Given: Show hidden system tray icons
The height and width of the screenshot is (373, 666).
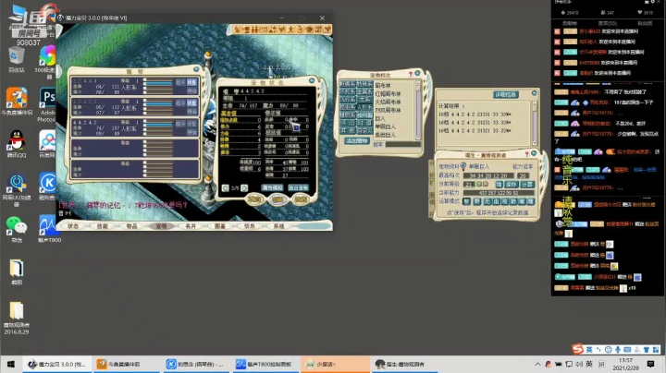Looking at the screenshot, I should click(537, 364).
